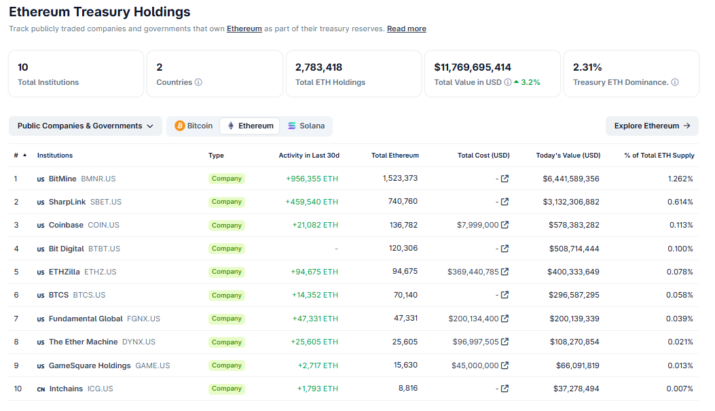This screenshot has height=411, width=715.
Task: Click the Read more link
Action: [407, 29]
